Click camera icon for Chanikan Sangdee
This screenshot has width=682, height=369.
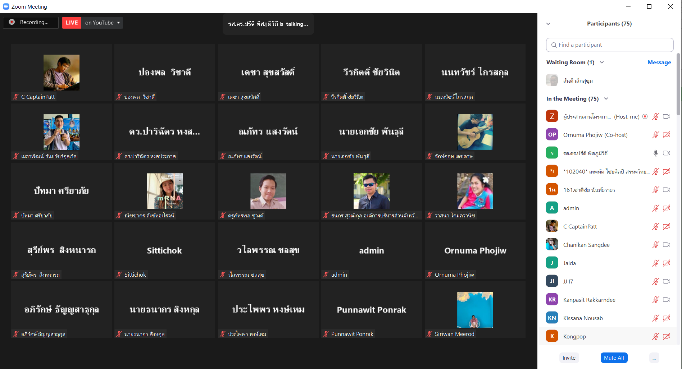[x=667, y=245]
